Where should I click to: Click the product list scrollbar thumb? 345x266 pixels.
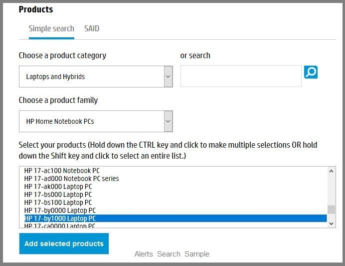click(x=332, y=210)
